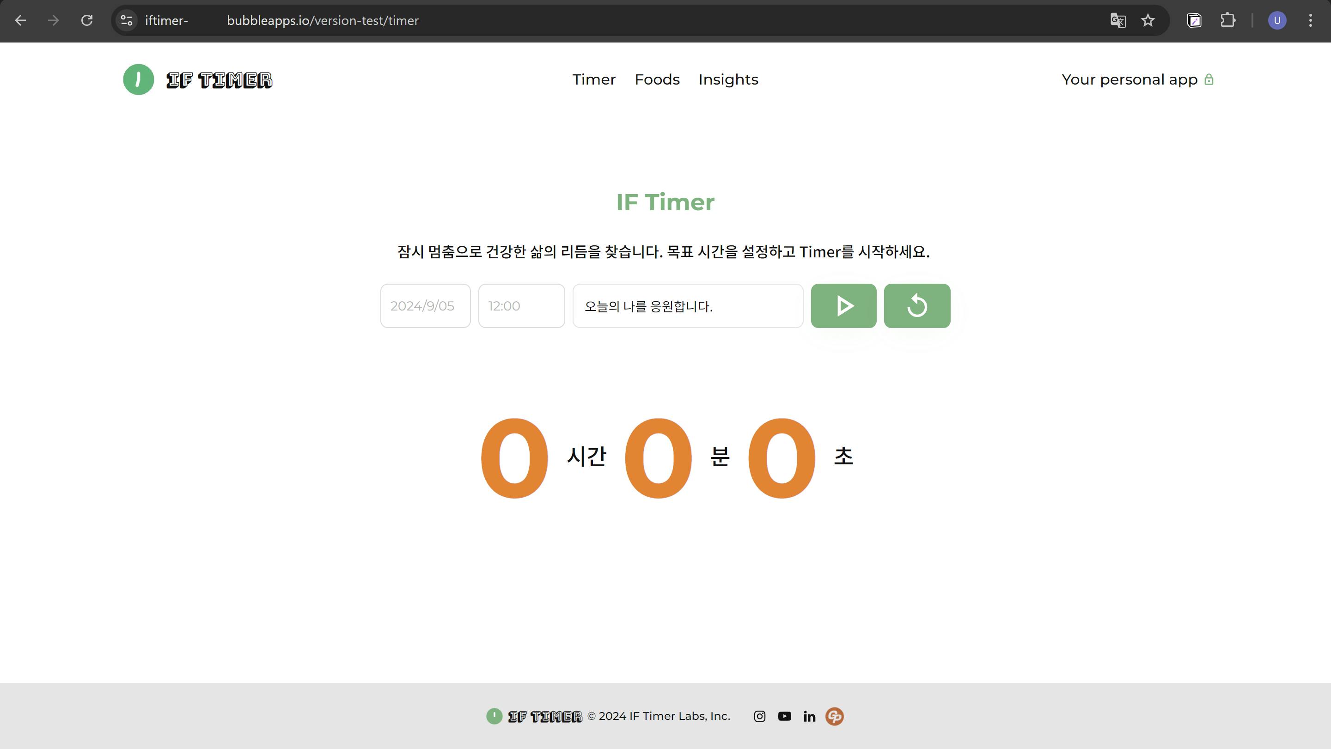Open the LinkedIn footer icon
The image size is (1331, 749).
[809, 716]
